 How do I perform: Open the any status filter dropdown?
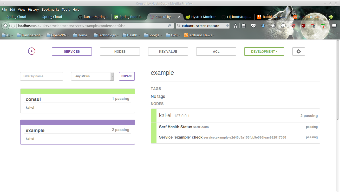(93, 76)
